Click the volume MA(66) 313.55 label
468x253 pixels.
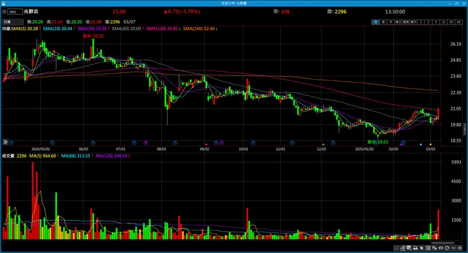click(75, 156)
